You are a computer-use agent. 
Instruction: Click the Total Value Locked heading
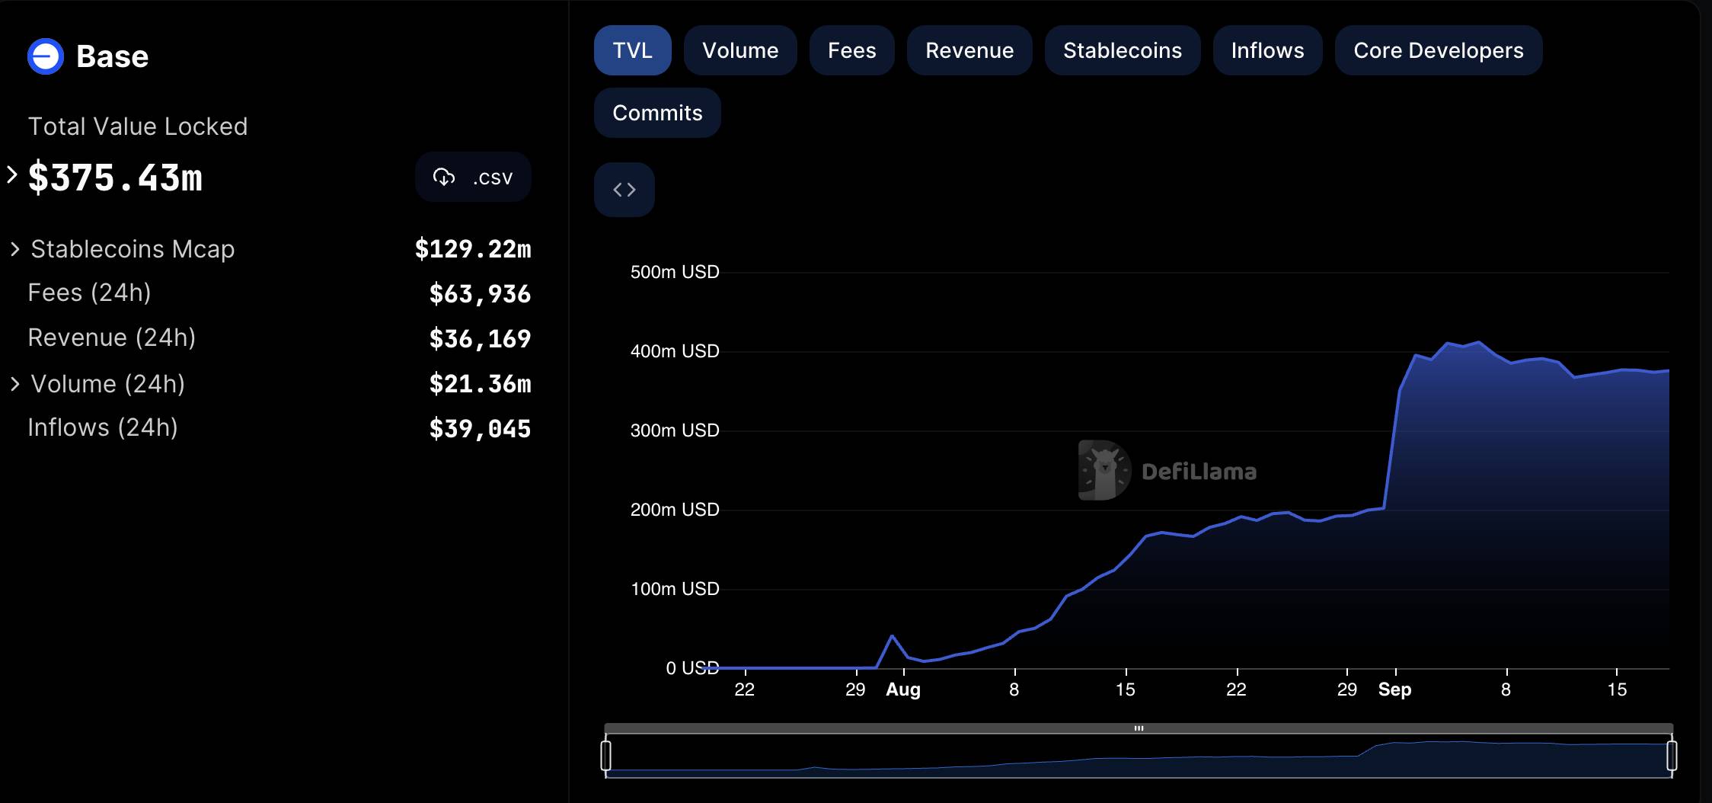pyautogui.click(x=138, y=126)
